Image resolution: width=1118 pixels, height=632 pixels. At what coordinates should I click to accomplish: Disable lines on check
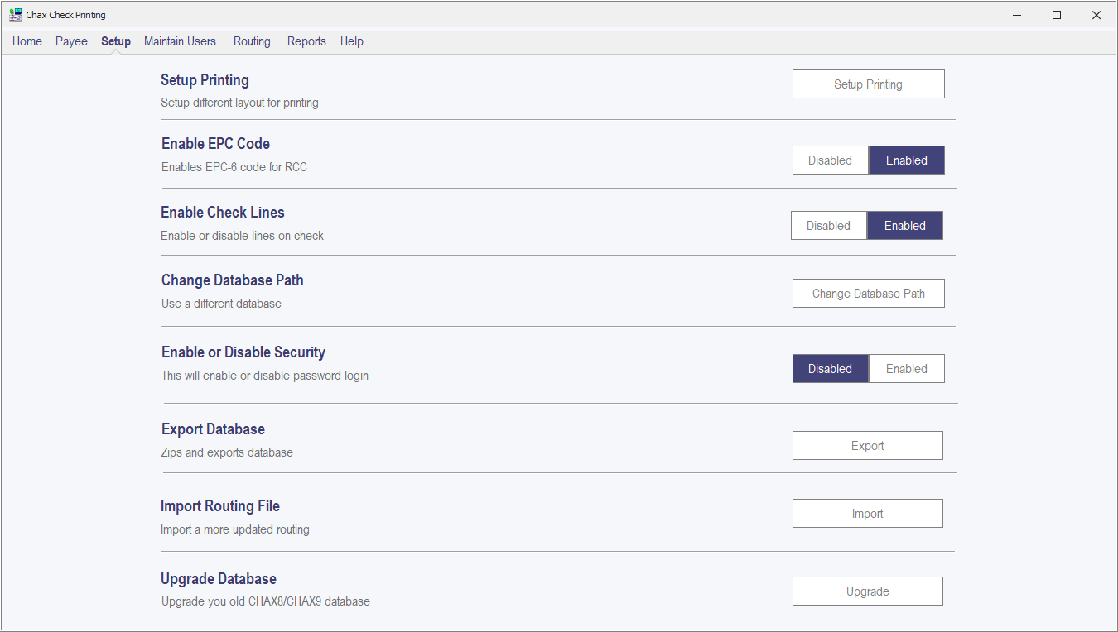828,226
